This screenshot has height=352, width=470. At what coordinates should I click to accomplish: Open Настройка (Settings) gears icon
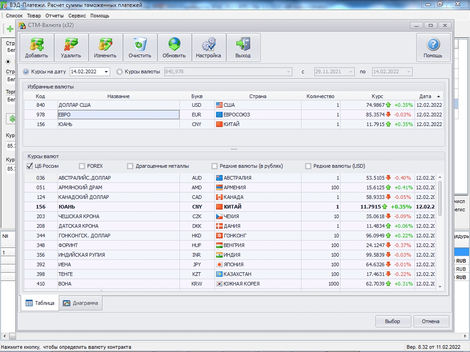(209, 45)
